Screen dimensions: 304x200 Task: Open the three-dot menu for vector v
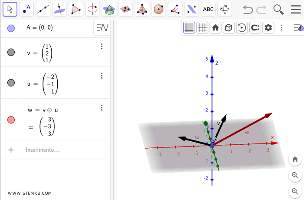(102, 47)
